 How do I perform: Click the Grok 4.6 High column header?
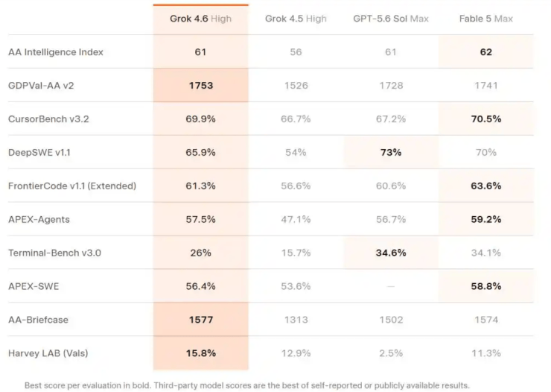[200, 19]
